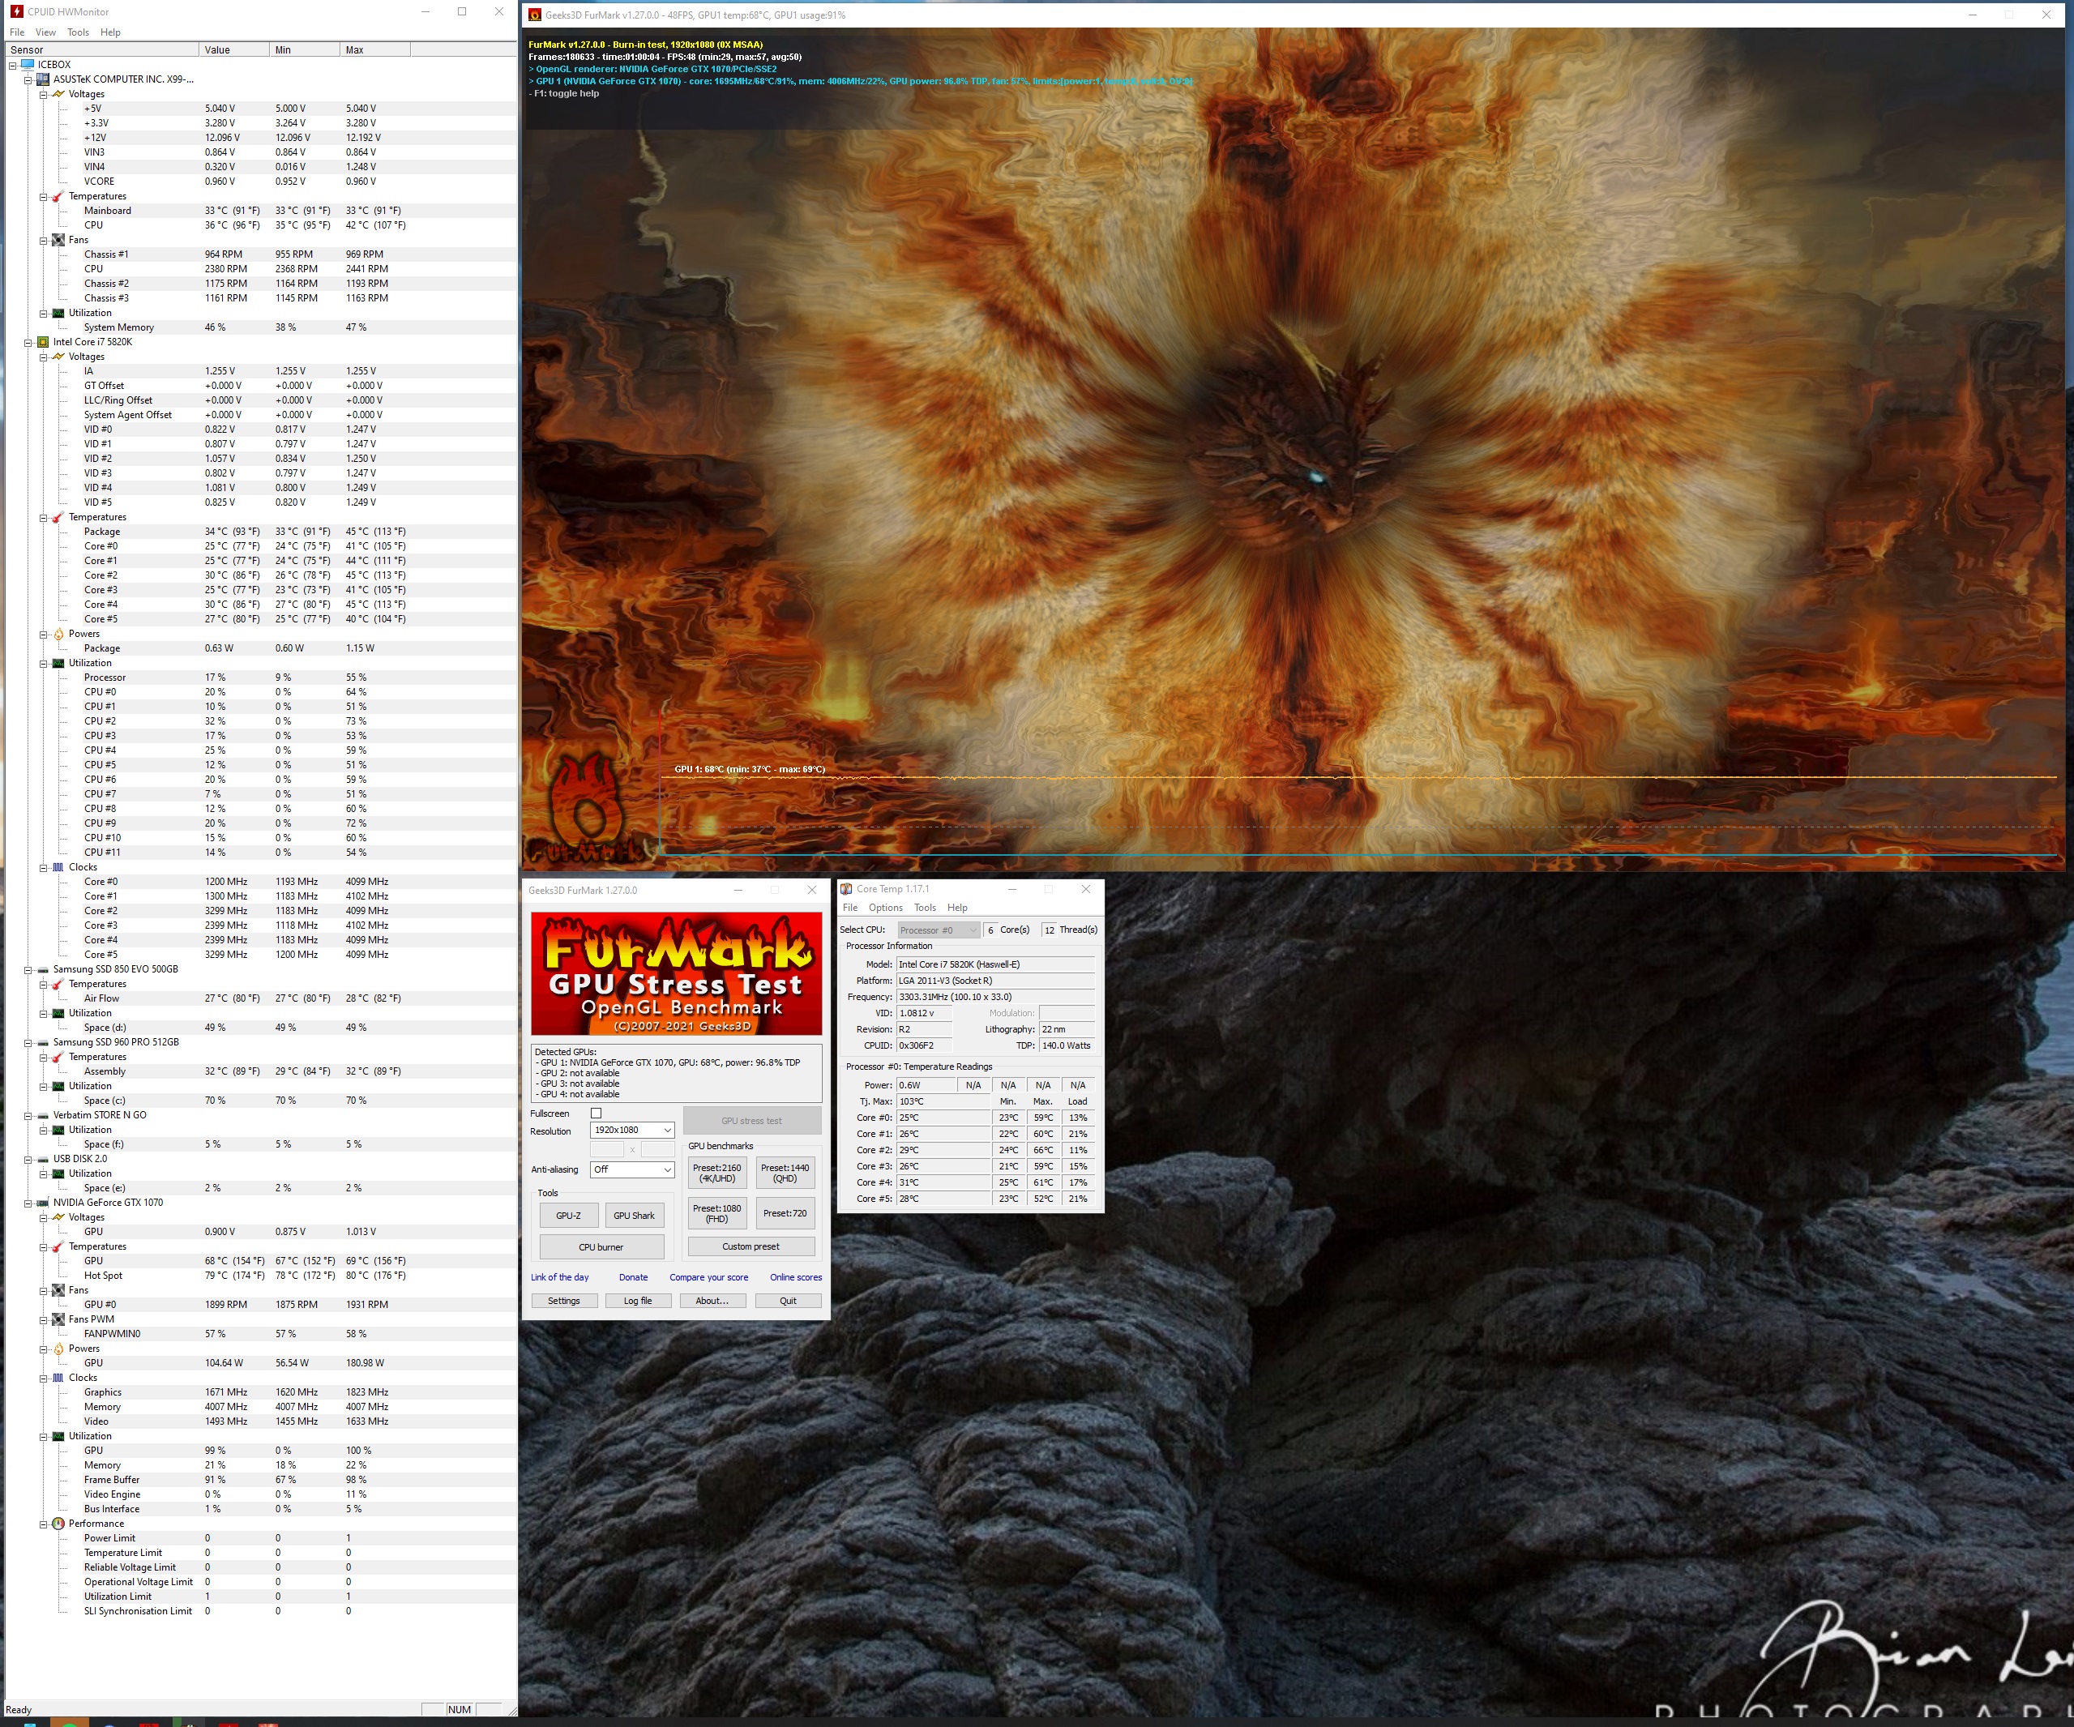This screenshot has width=2074, height=1727.
Task: Click the Temperatures icon under Samsung SSD 850 EVO
Action: [x=58, y=985]
